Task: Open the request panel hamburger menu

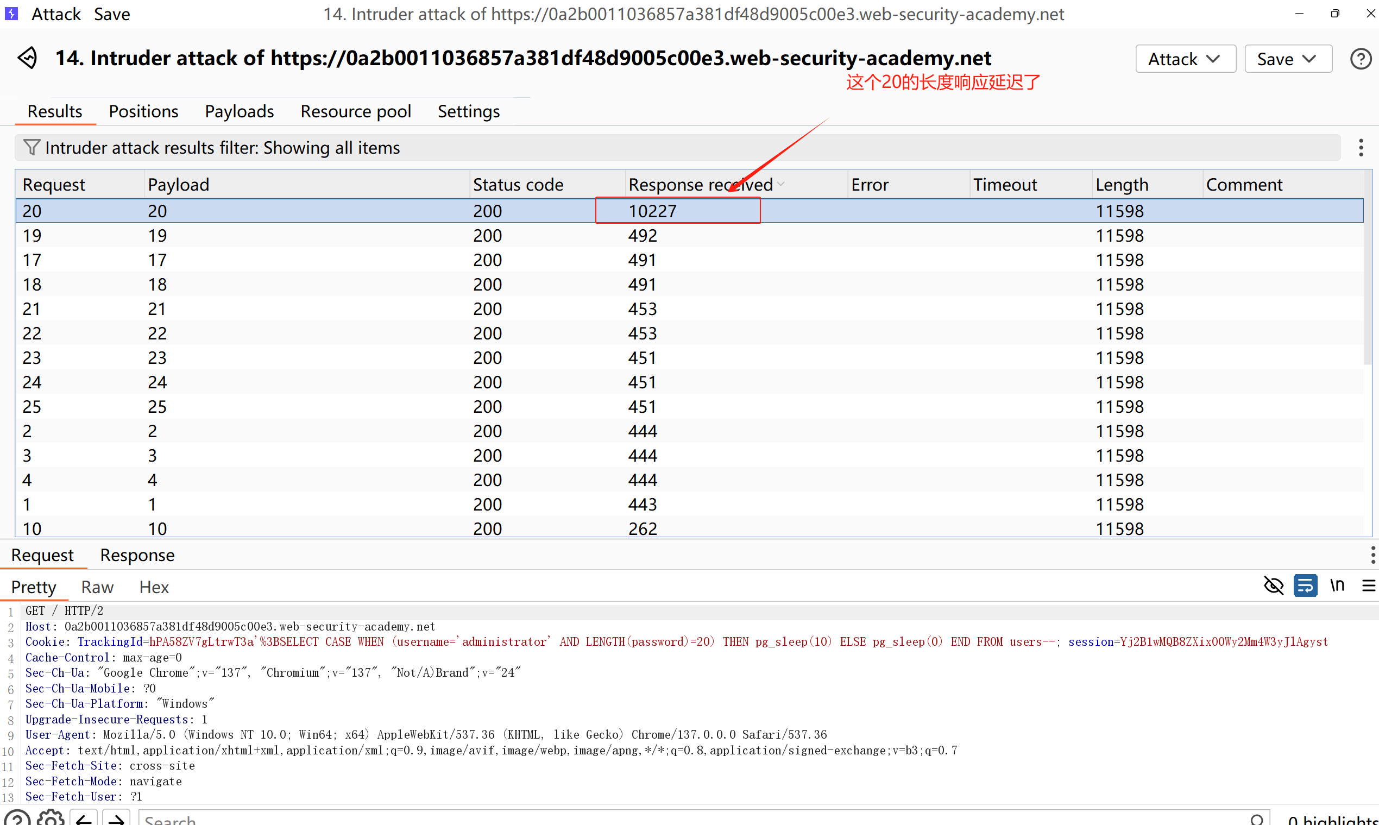Action: [1369, 585]
